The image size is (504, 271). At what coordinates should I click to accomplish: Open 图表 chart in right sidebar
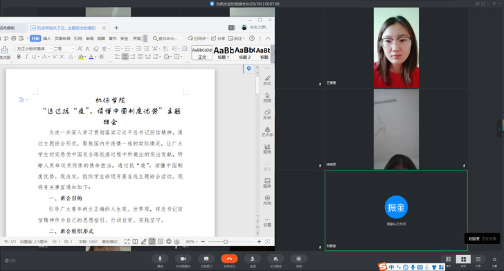[267, 148]
